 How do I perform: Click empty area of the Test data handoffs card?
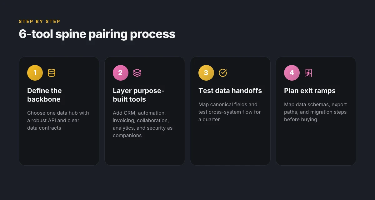click(230, 144)
